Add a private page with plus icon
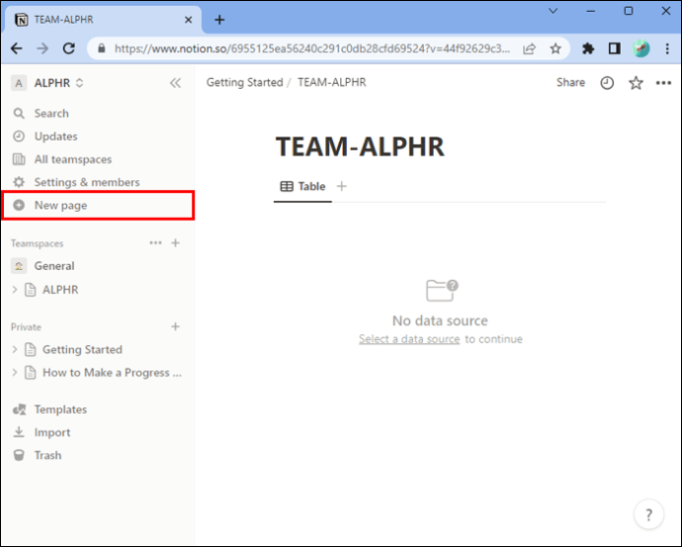The height and width of the screenshot is (547, 682). (x=175, y=326)
